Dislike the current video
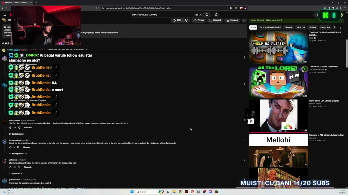Image resolution: width=348 pixels, height=195 pixels. (x=187, y=20)
